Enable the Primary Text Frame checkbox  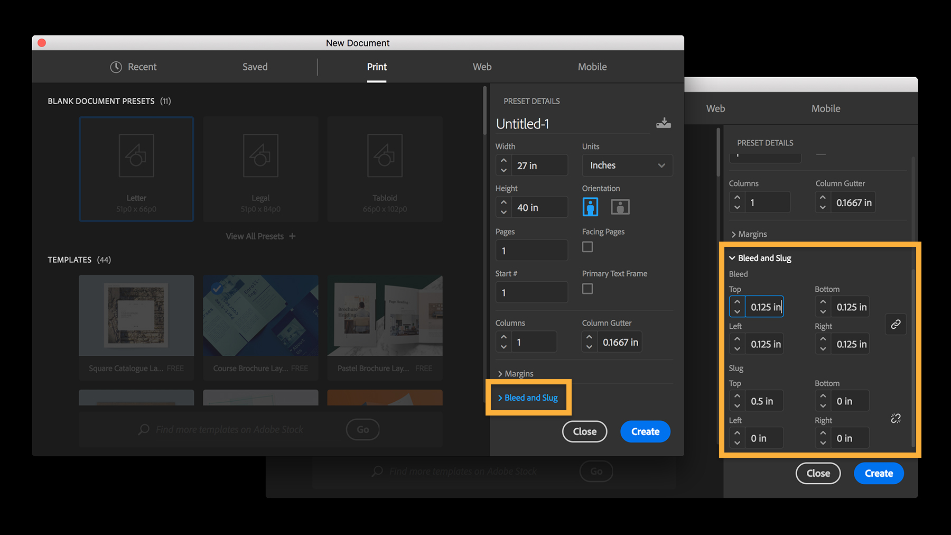pos(587,289)
